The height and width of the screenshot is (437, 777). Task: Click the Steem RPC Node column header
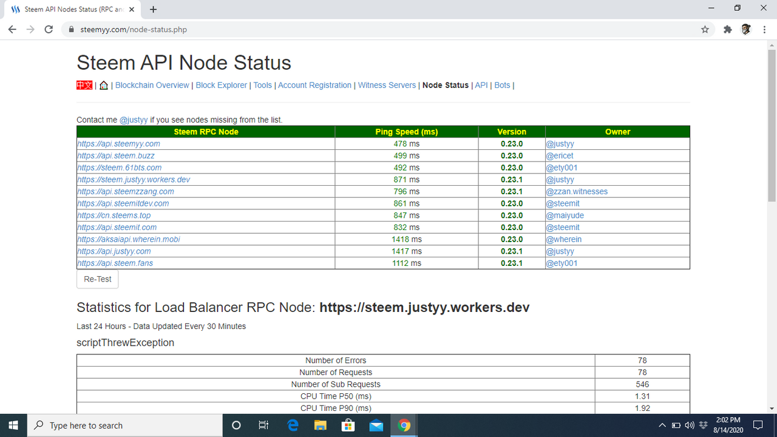click(x=206, y=132)
